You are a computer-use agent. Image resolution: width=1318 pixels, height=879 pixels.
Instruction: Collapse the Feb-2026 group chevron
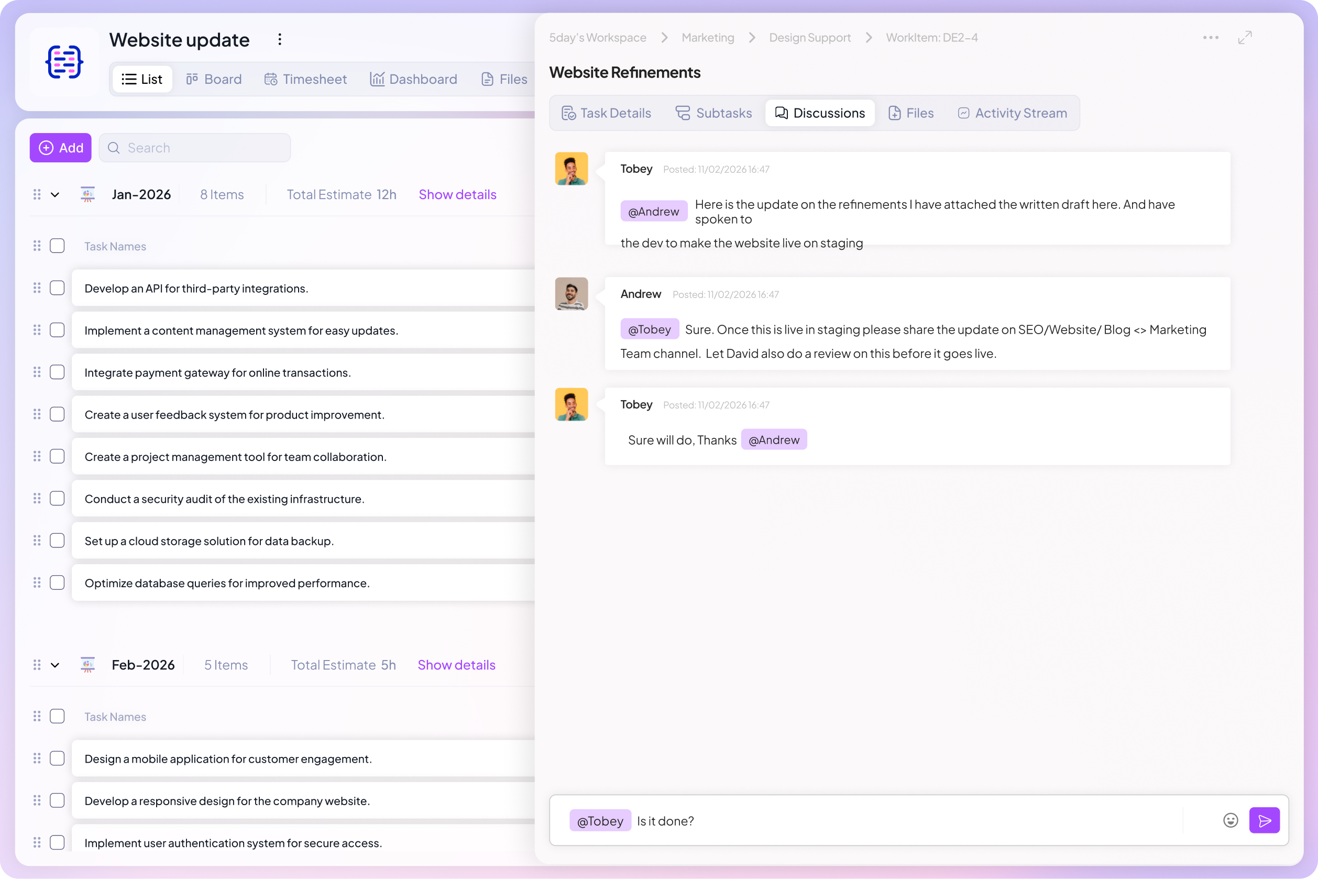click(54, 665)
